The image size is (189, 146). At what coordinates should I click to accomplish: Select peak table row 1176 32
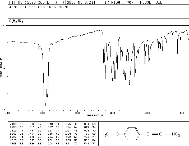pyautogui.click(x=71, y=124)
